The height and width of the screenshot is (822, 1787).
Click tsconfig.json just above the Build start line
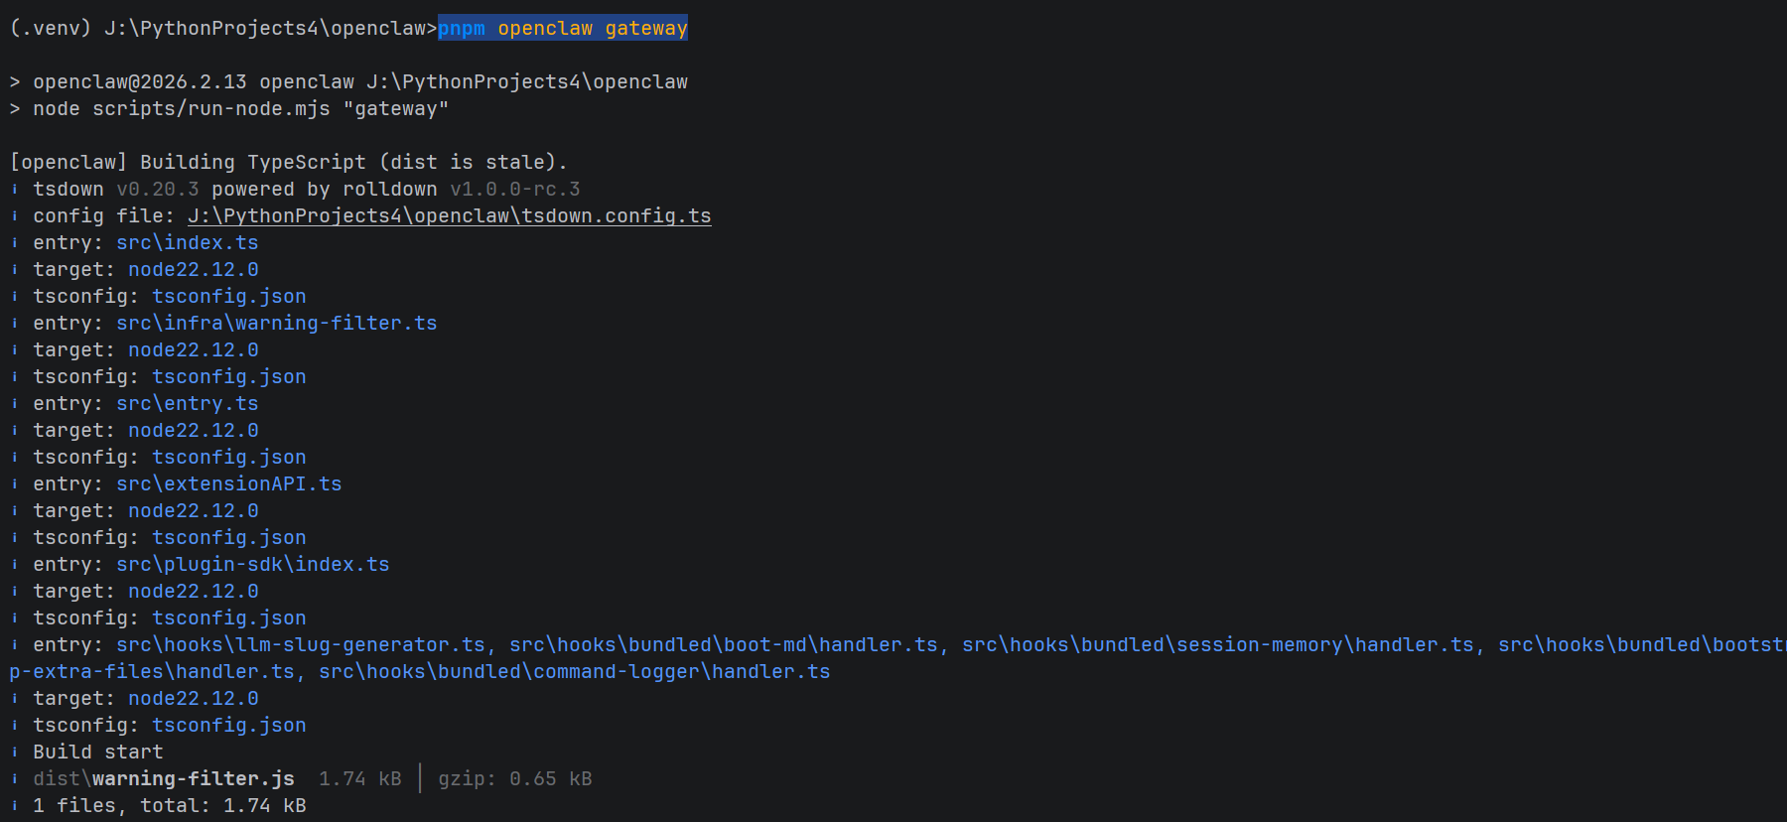(228, 726)
